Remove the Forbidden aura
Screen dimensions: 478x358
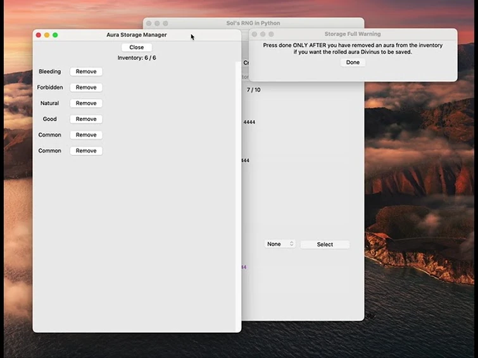[86, 87]
